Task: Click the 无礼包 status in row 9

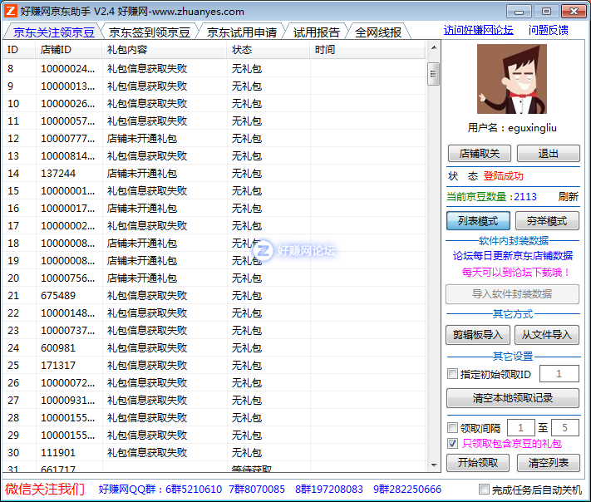Action: pyautogui.click(x=247, y=86)
